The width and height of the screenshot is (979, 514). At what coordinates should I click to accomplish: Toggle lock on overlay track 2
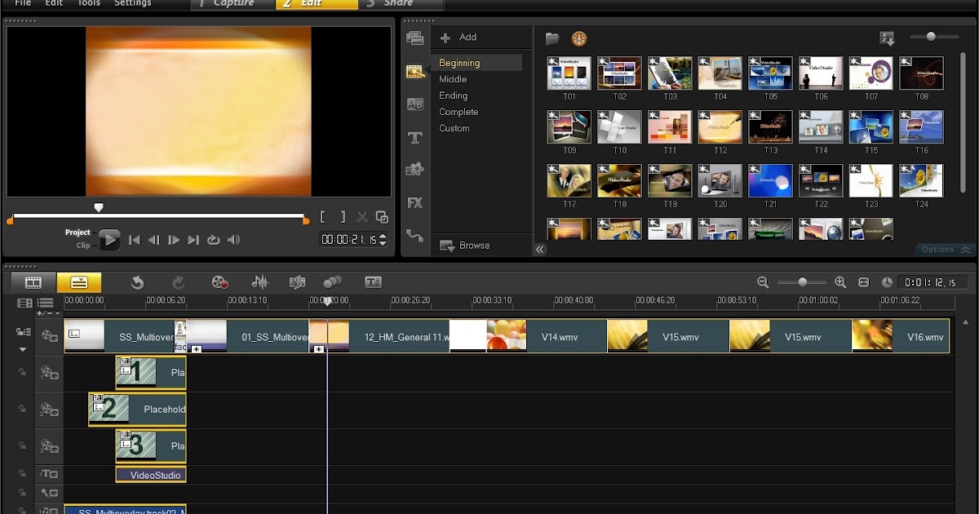pos(23,410)
